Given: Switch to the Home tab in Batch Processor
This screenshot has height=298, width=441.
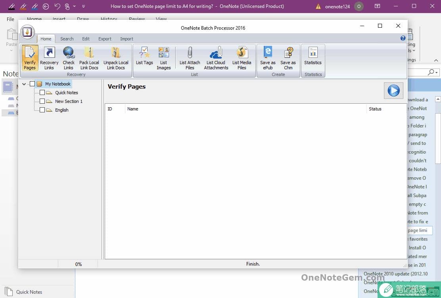Looking at the screenshot, I should (x=46, y=39).
